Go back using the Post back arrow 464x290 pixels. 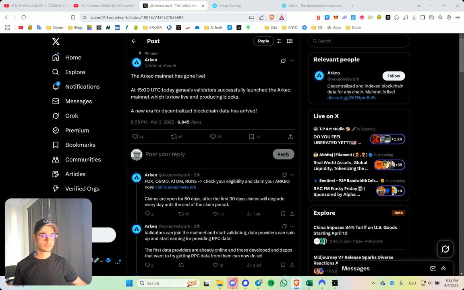point(134,41)
